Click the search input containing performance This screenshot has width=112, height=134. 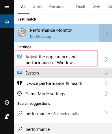[63, 129]
